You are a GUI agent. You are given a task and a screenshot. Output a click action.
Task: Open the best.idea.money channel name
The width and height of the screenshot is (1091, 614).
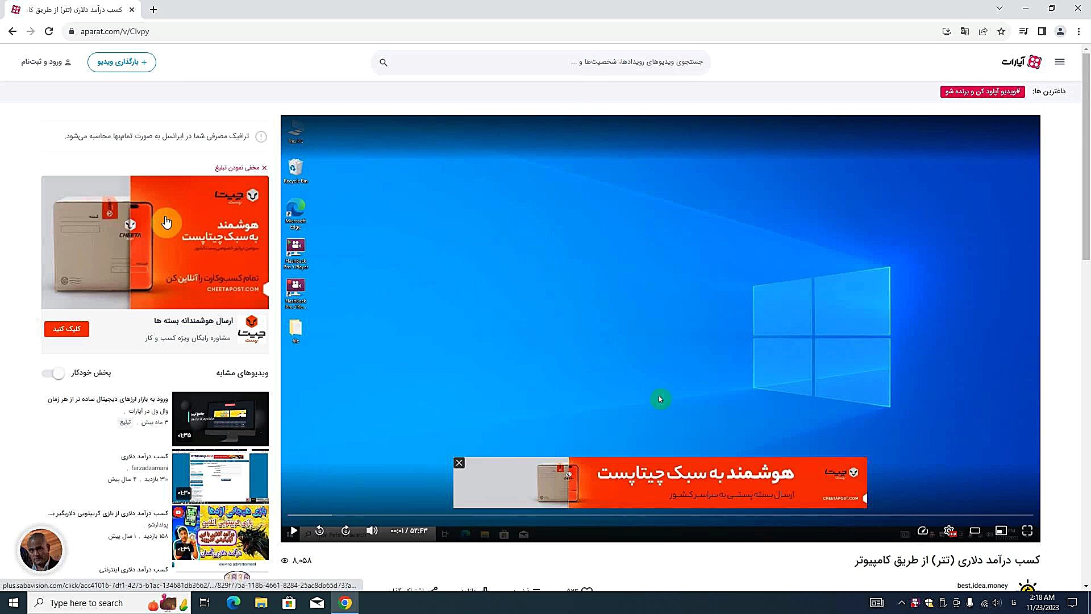click(982, 586)
